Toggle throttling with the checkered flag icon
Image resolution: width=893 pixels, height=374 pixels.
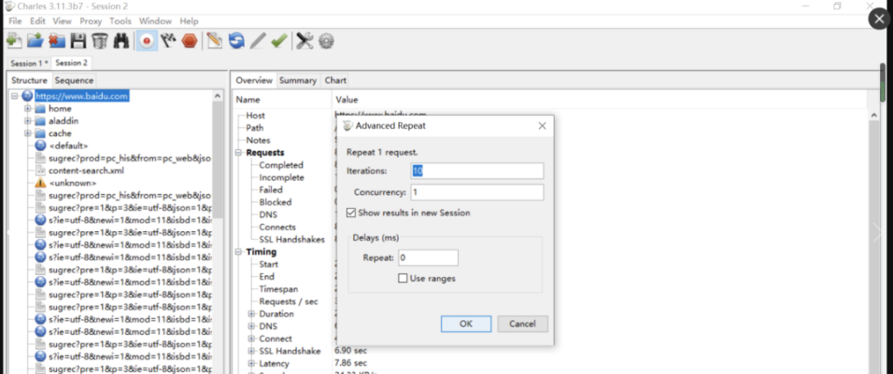click(168, 41)
